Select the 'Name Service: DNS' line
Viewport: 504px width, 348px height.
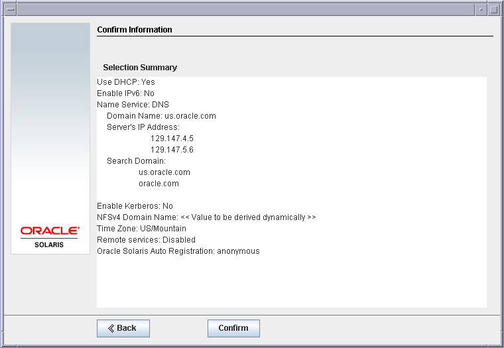pyautogui.click(x=133, y=105)
